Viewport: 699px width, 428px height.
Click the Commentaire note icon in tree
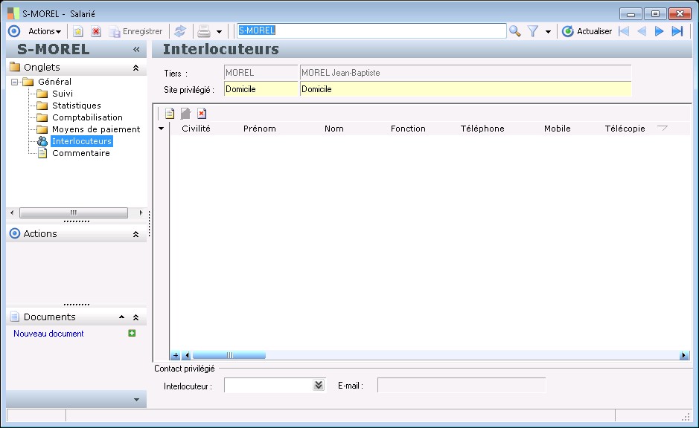click(x=42, y=153)
